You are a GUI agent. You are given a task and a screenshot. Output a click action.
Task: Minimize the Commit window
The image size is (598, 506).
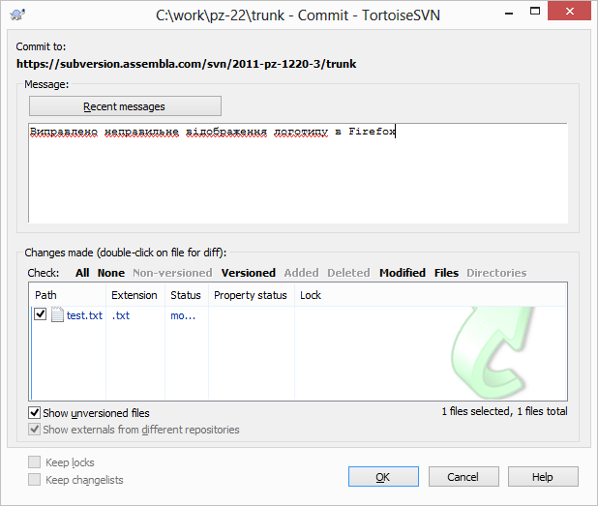pos(509,12)
